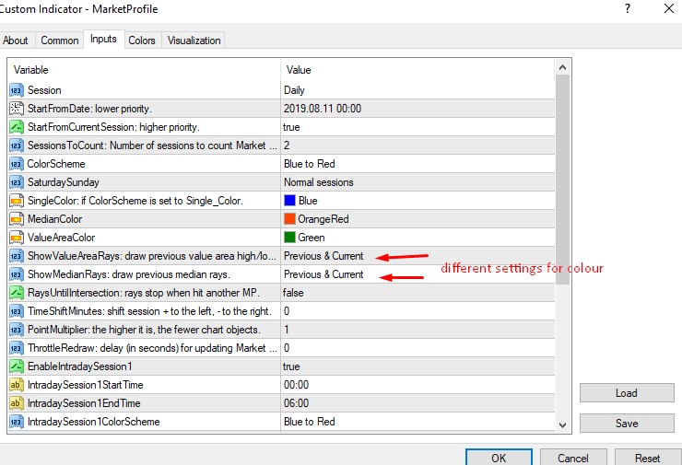Switch to the Colors tab
The height and width of the screenshot is (465, 682).
[142, 40]
